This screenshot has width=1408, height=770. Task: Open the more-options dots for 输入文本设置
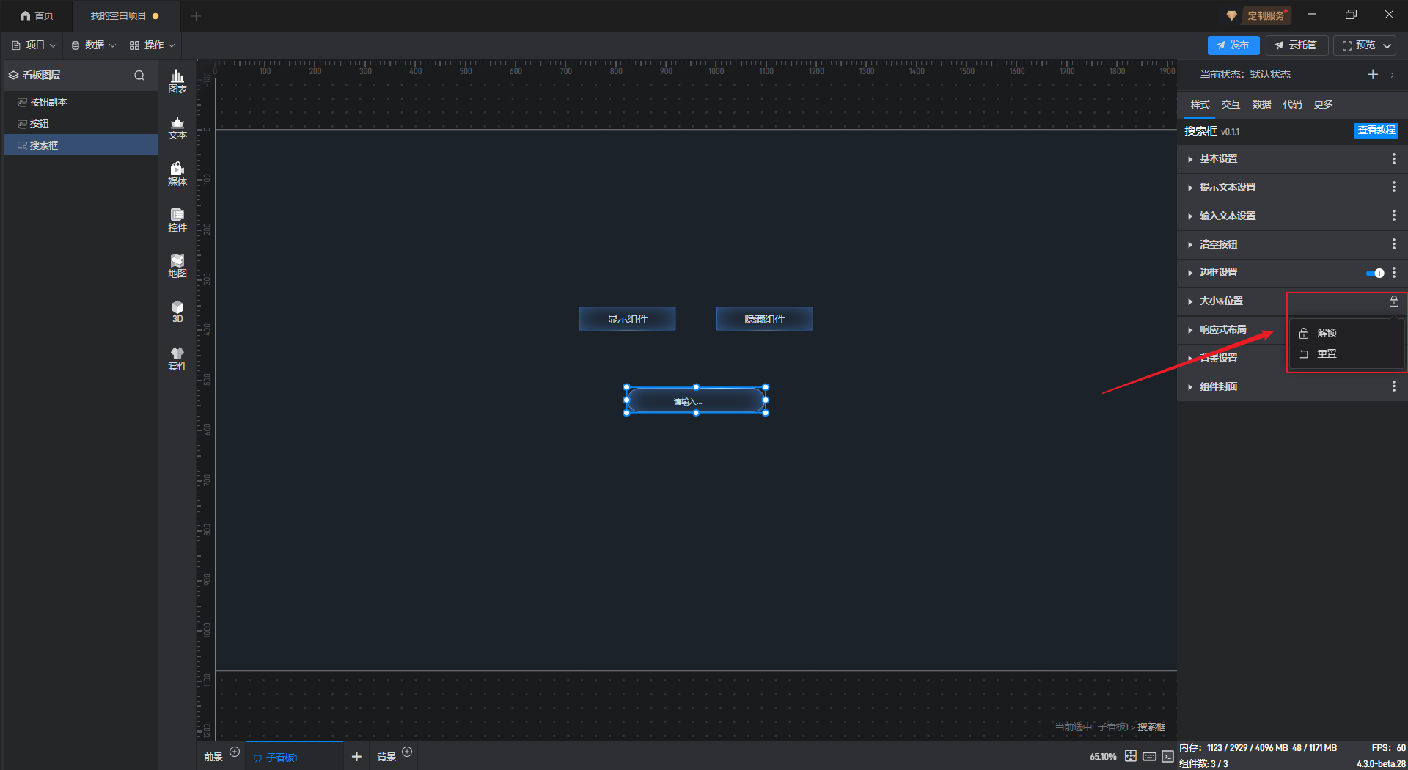tap(1394, 216)
